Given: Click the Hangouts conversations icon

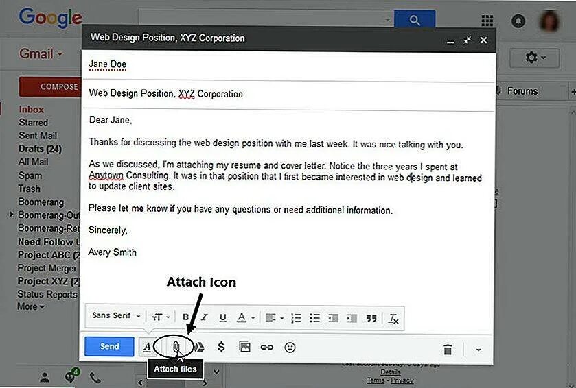Looking at the screenshot, I should (x=71, y=376).
